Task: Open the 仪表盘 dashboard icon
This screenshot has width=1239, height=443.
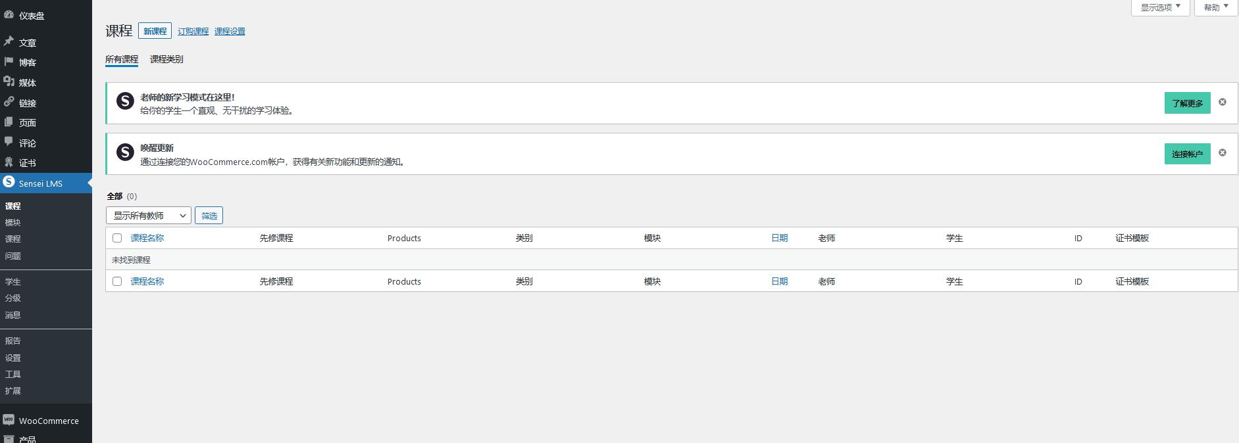Action: [9, 14]
